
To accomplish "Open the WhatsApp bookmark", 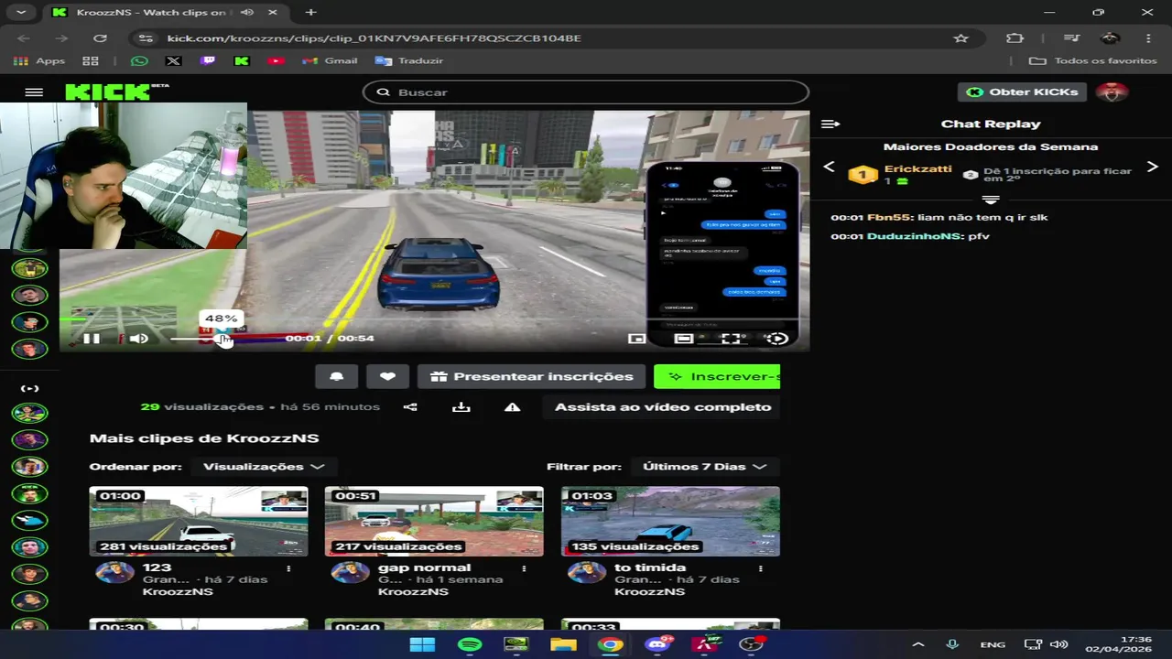I will pyautogui.click(x=139, y=61).
